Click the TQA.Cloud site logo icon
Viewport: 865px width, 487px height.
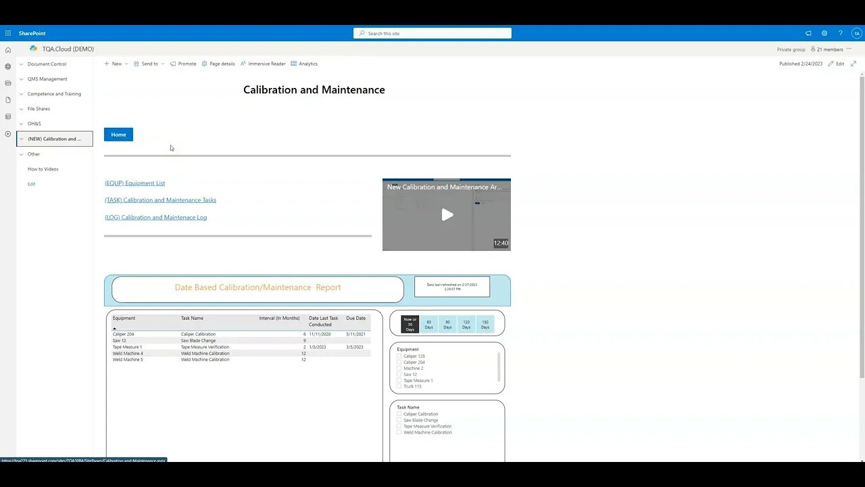(33, 49)
